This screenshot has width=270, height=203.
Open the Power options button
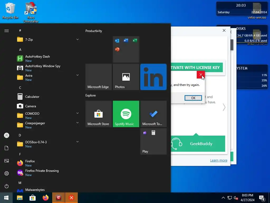[7, 186]
